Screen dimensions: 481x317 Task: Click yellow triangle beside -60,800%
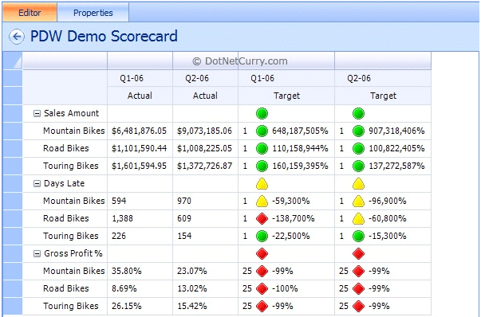point(358,219)
